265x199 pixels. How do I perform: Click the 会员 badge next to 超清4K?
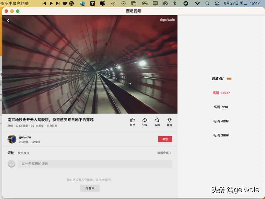pyautogui.click(x=229, y=79)
